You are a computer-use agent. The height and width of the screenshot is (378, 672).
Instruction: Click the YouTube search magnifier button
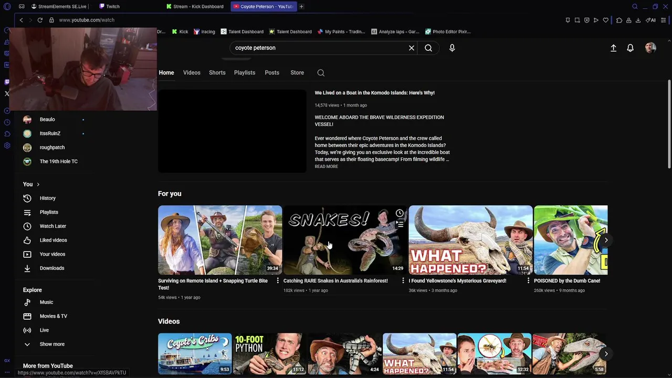[428, 48]
